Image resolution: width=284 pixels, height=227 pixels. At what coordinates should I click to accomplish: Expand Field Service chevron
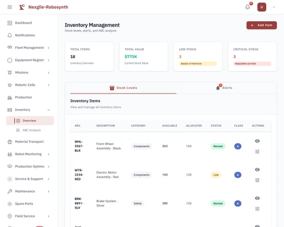coord(49,216)
